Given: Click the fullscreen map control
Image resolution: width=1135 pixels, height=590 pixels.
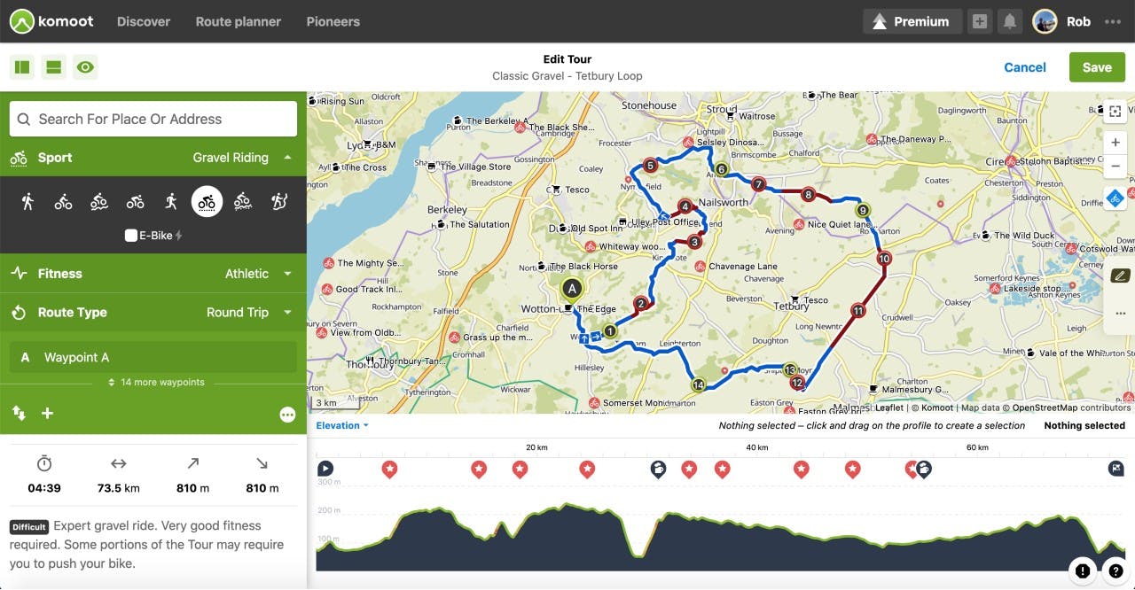Looking at the screenshot, I should coord(1115,112).
